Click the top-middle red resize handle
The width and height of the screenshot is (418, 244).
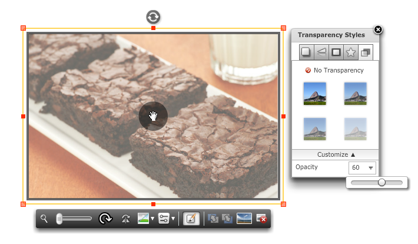click(153, 28)
